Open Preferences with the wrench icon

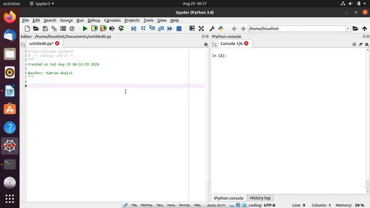212,28
